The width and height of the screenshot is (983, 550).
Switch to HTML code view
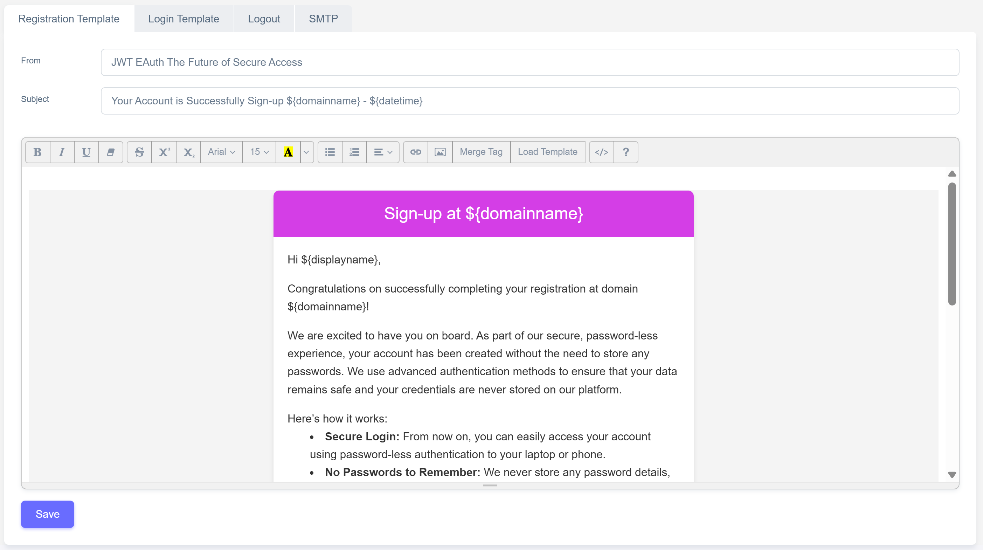click(x=601, y=152)
